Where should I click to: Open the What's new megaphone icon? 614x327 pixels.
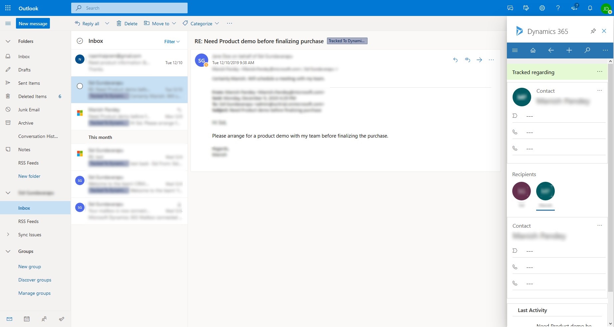point(574,8)
